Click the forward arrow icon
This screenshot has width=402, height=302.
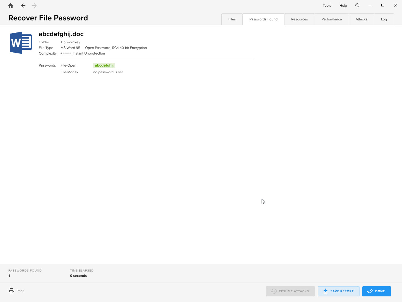point(34,6)
